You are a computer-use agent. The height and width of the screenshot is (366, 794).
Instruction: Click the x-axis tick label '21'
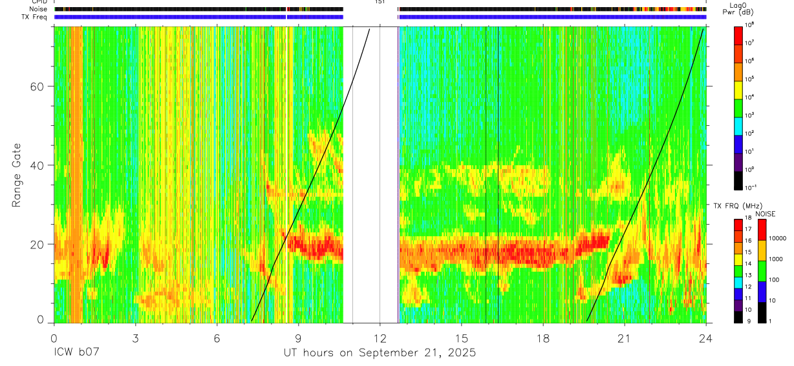click(625, 338)
